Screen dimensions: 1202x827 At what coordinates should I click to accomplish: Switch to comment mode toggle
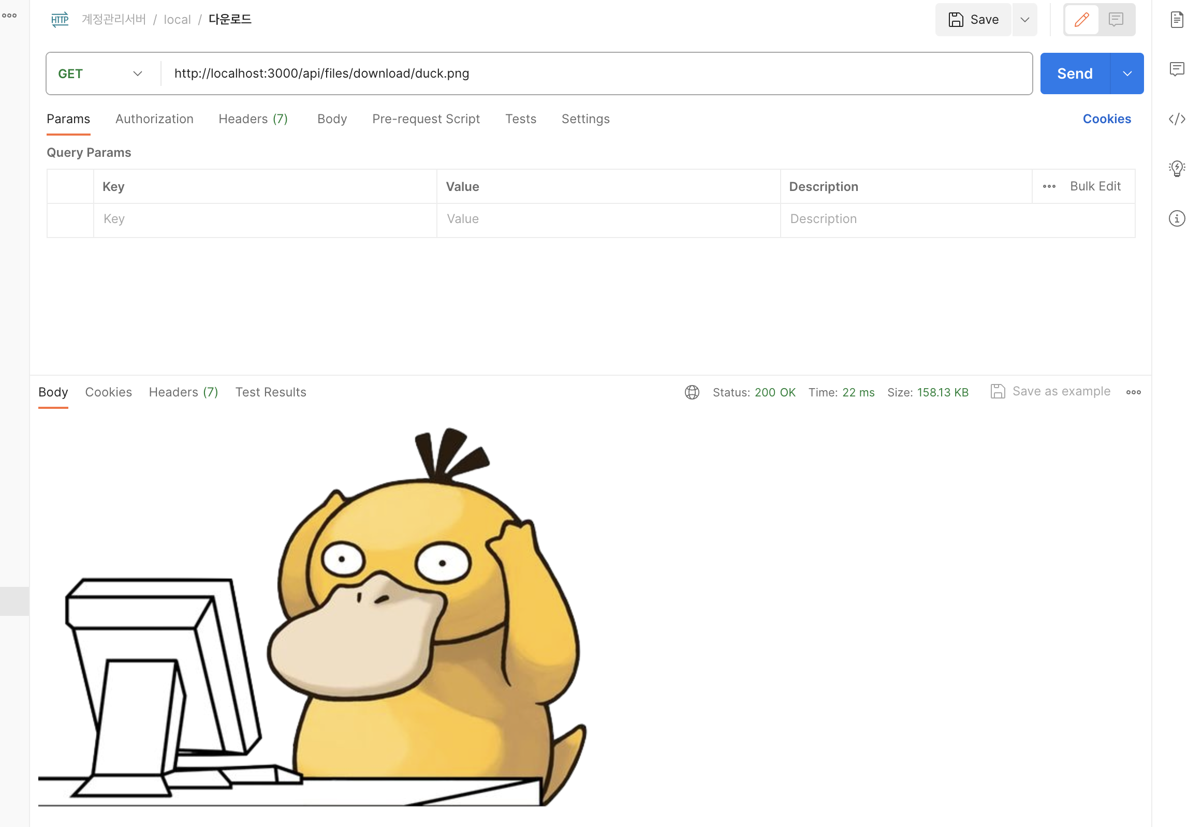(x=1116, y=20)
